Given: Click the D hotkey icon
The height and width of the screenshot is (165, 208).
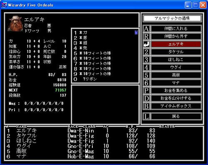Looking at the screenshot, I should click(146, 98).
